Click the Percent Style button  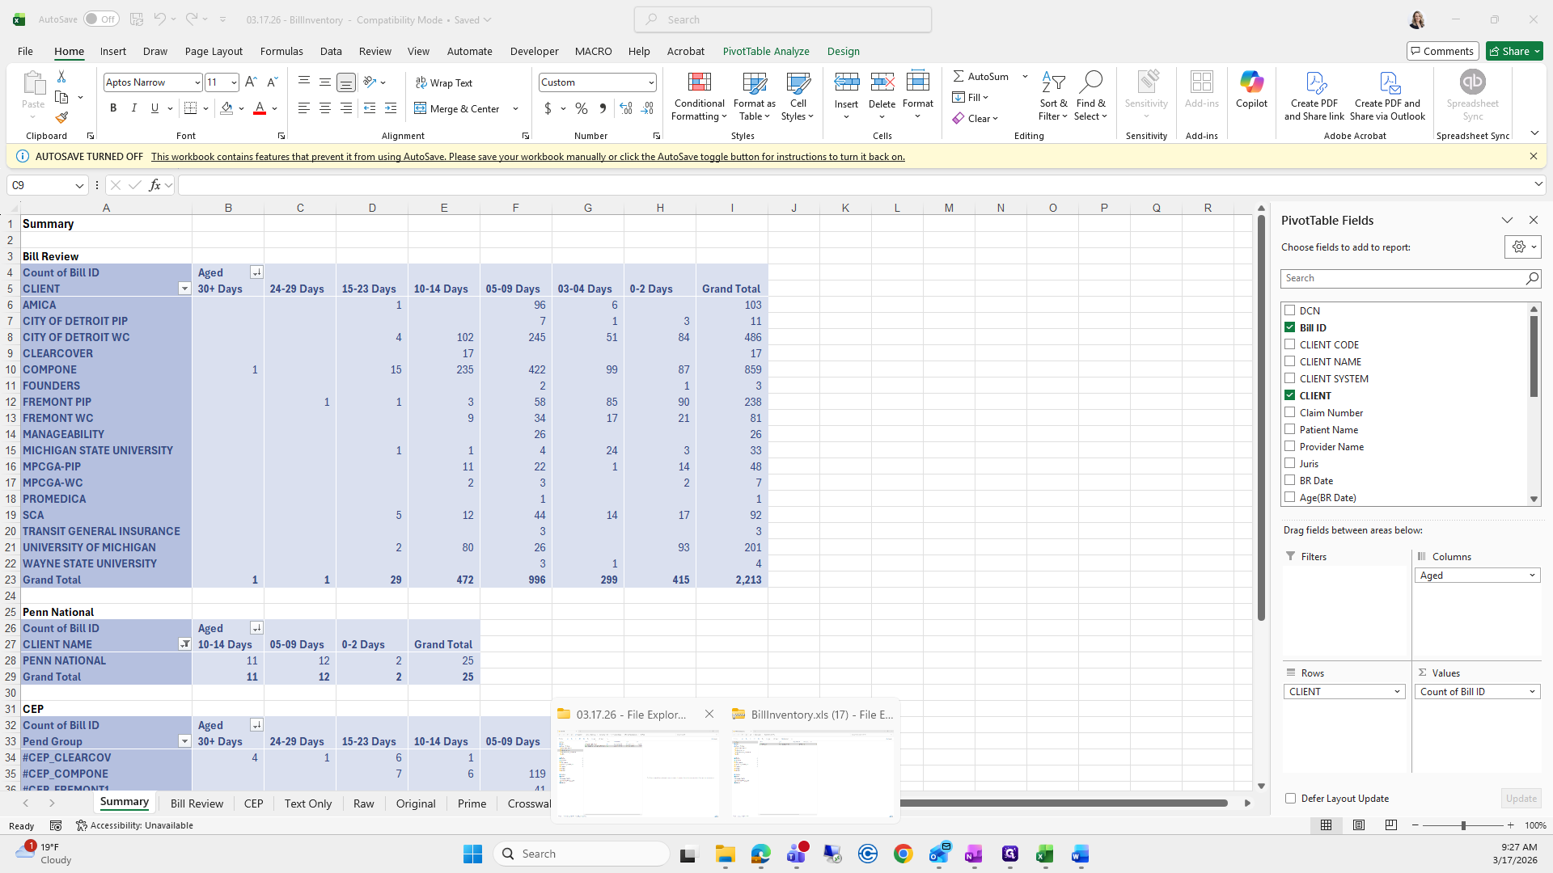(582, 108)
